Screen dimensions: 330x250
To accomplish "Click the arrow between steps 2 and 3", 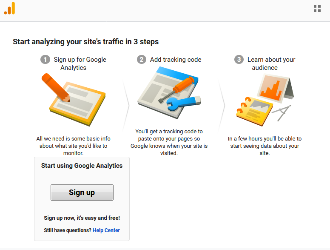I will (x=222, y=105).
